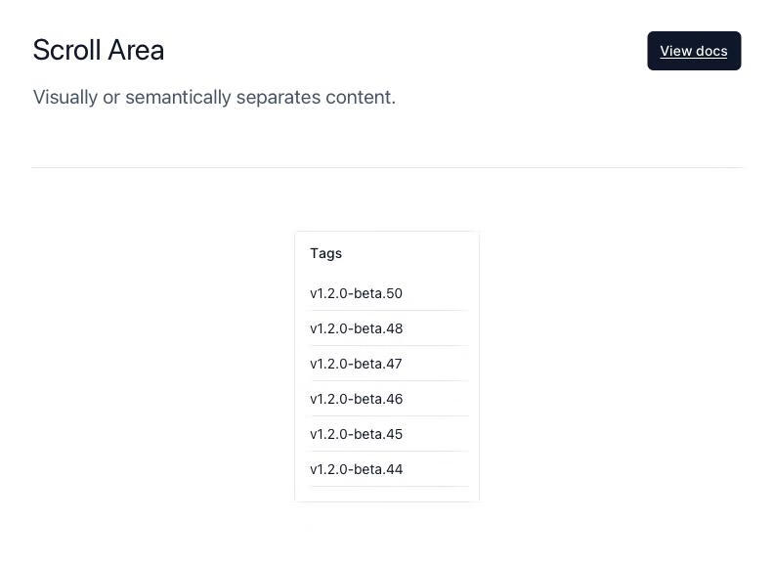Click the 'Visually or semantically separates content' description

[214, 97]
